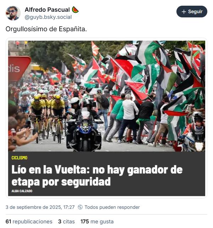Follow the account with Seguir button
213x228 pixels.
pyautogui.click(x=192, y=12)
